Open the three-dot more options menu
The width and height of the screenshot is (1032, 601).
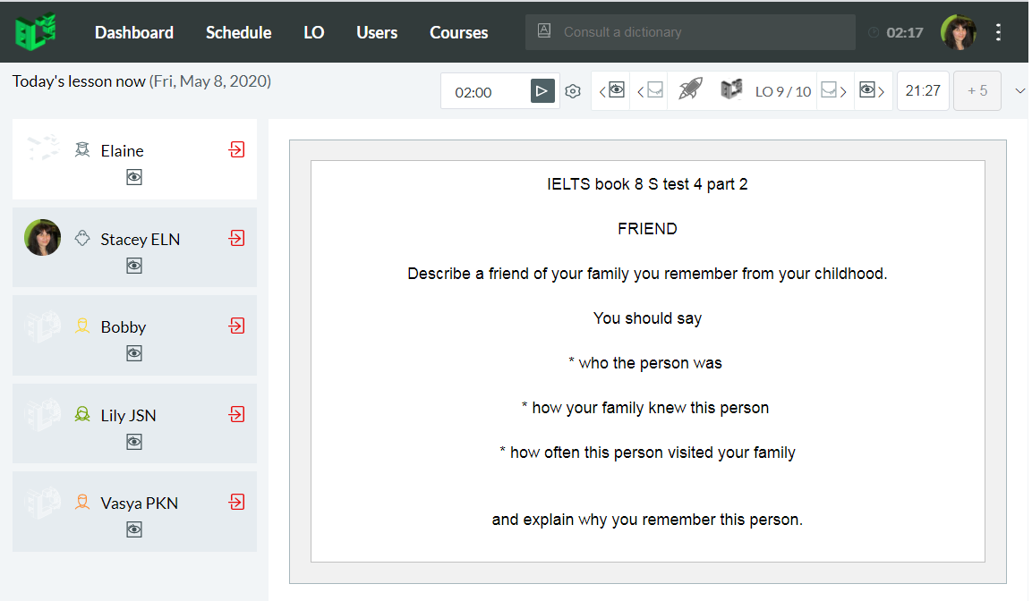998,32
